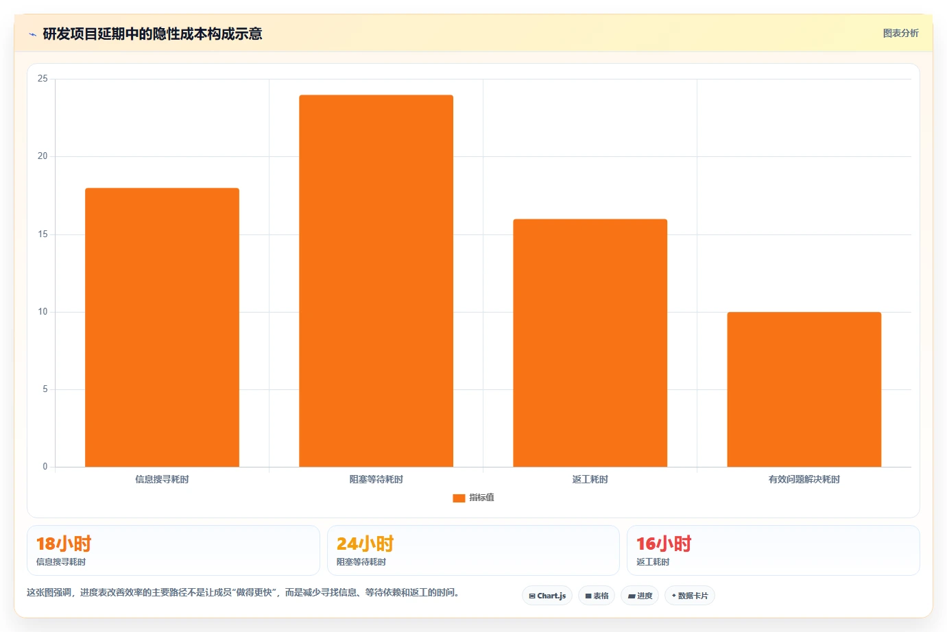Screen dimensions: 947x632
Task: Select the 信息搜寻耗时 bar
Action: click(x=162, y=328)
